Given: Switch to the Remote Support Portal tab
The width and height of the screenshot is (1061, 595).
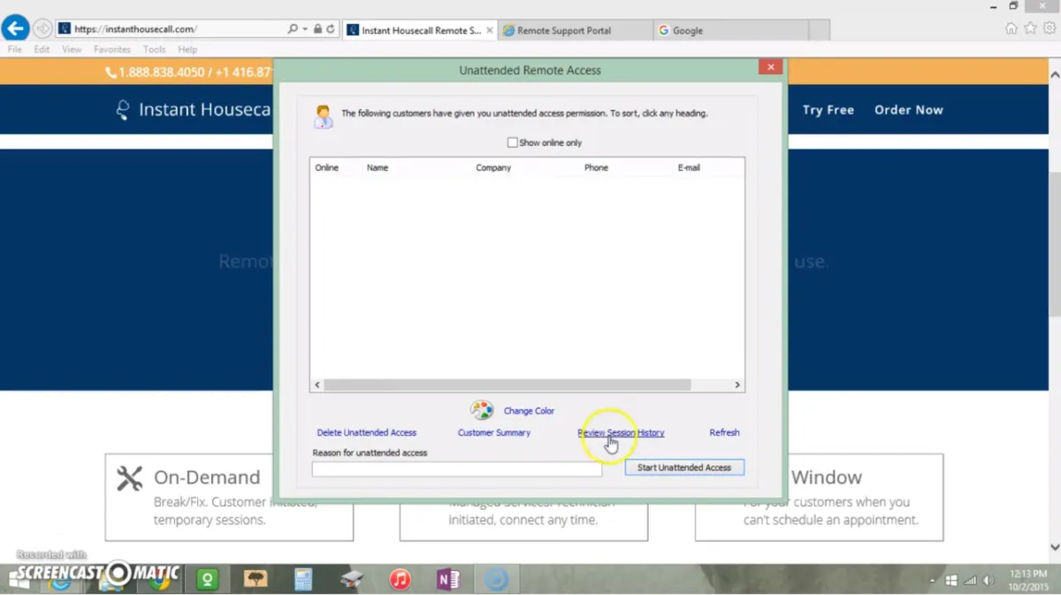Looking at the screenshot, I should click(x=574, y=30).
